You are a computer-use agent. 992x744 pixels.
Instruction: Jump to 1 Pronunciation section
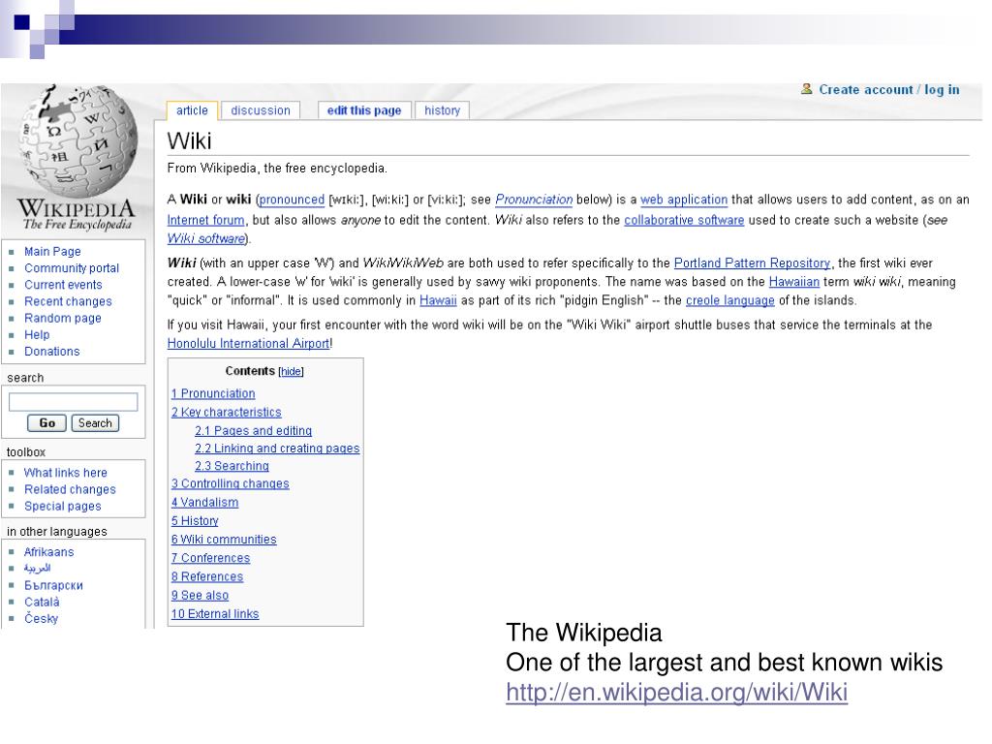(x=213, y=393)
